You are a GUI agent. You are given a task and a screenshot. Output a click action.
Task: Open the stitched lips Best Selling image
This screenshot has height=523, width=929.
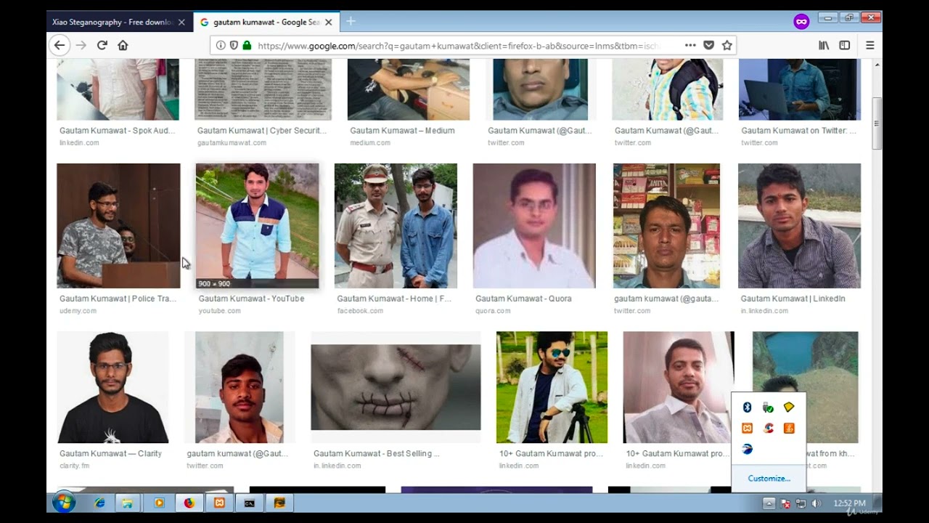click(x=396, y=387)
